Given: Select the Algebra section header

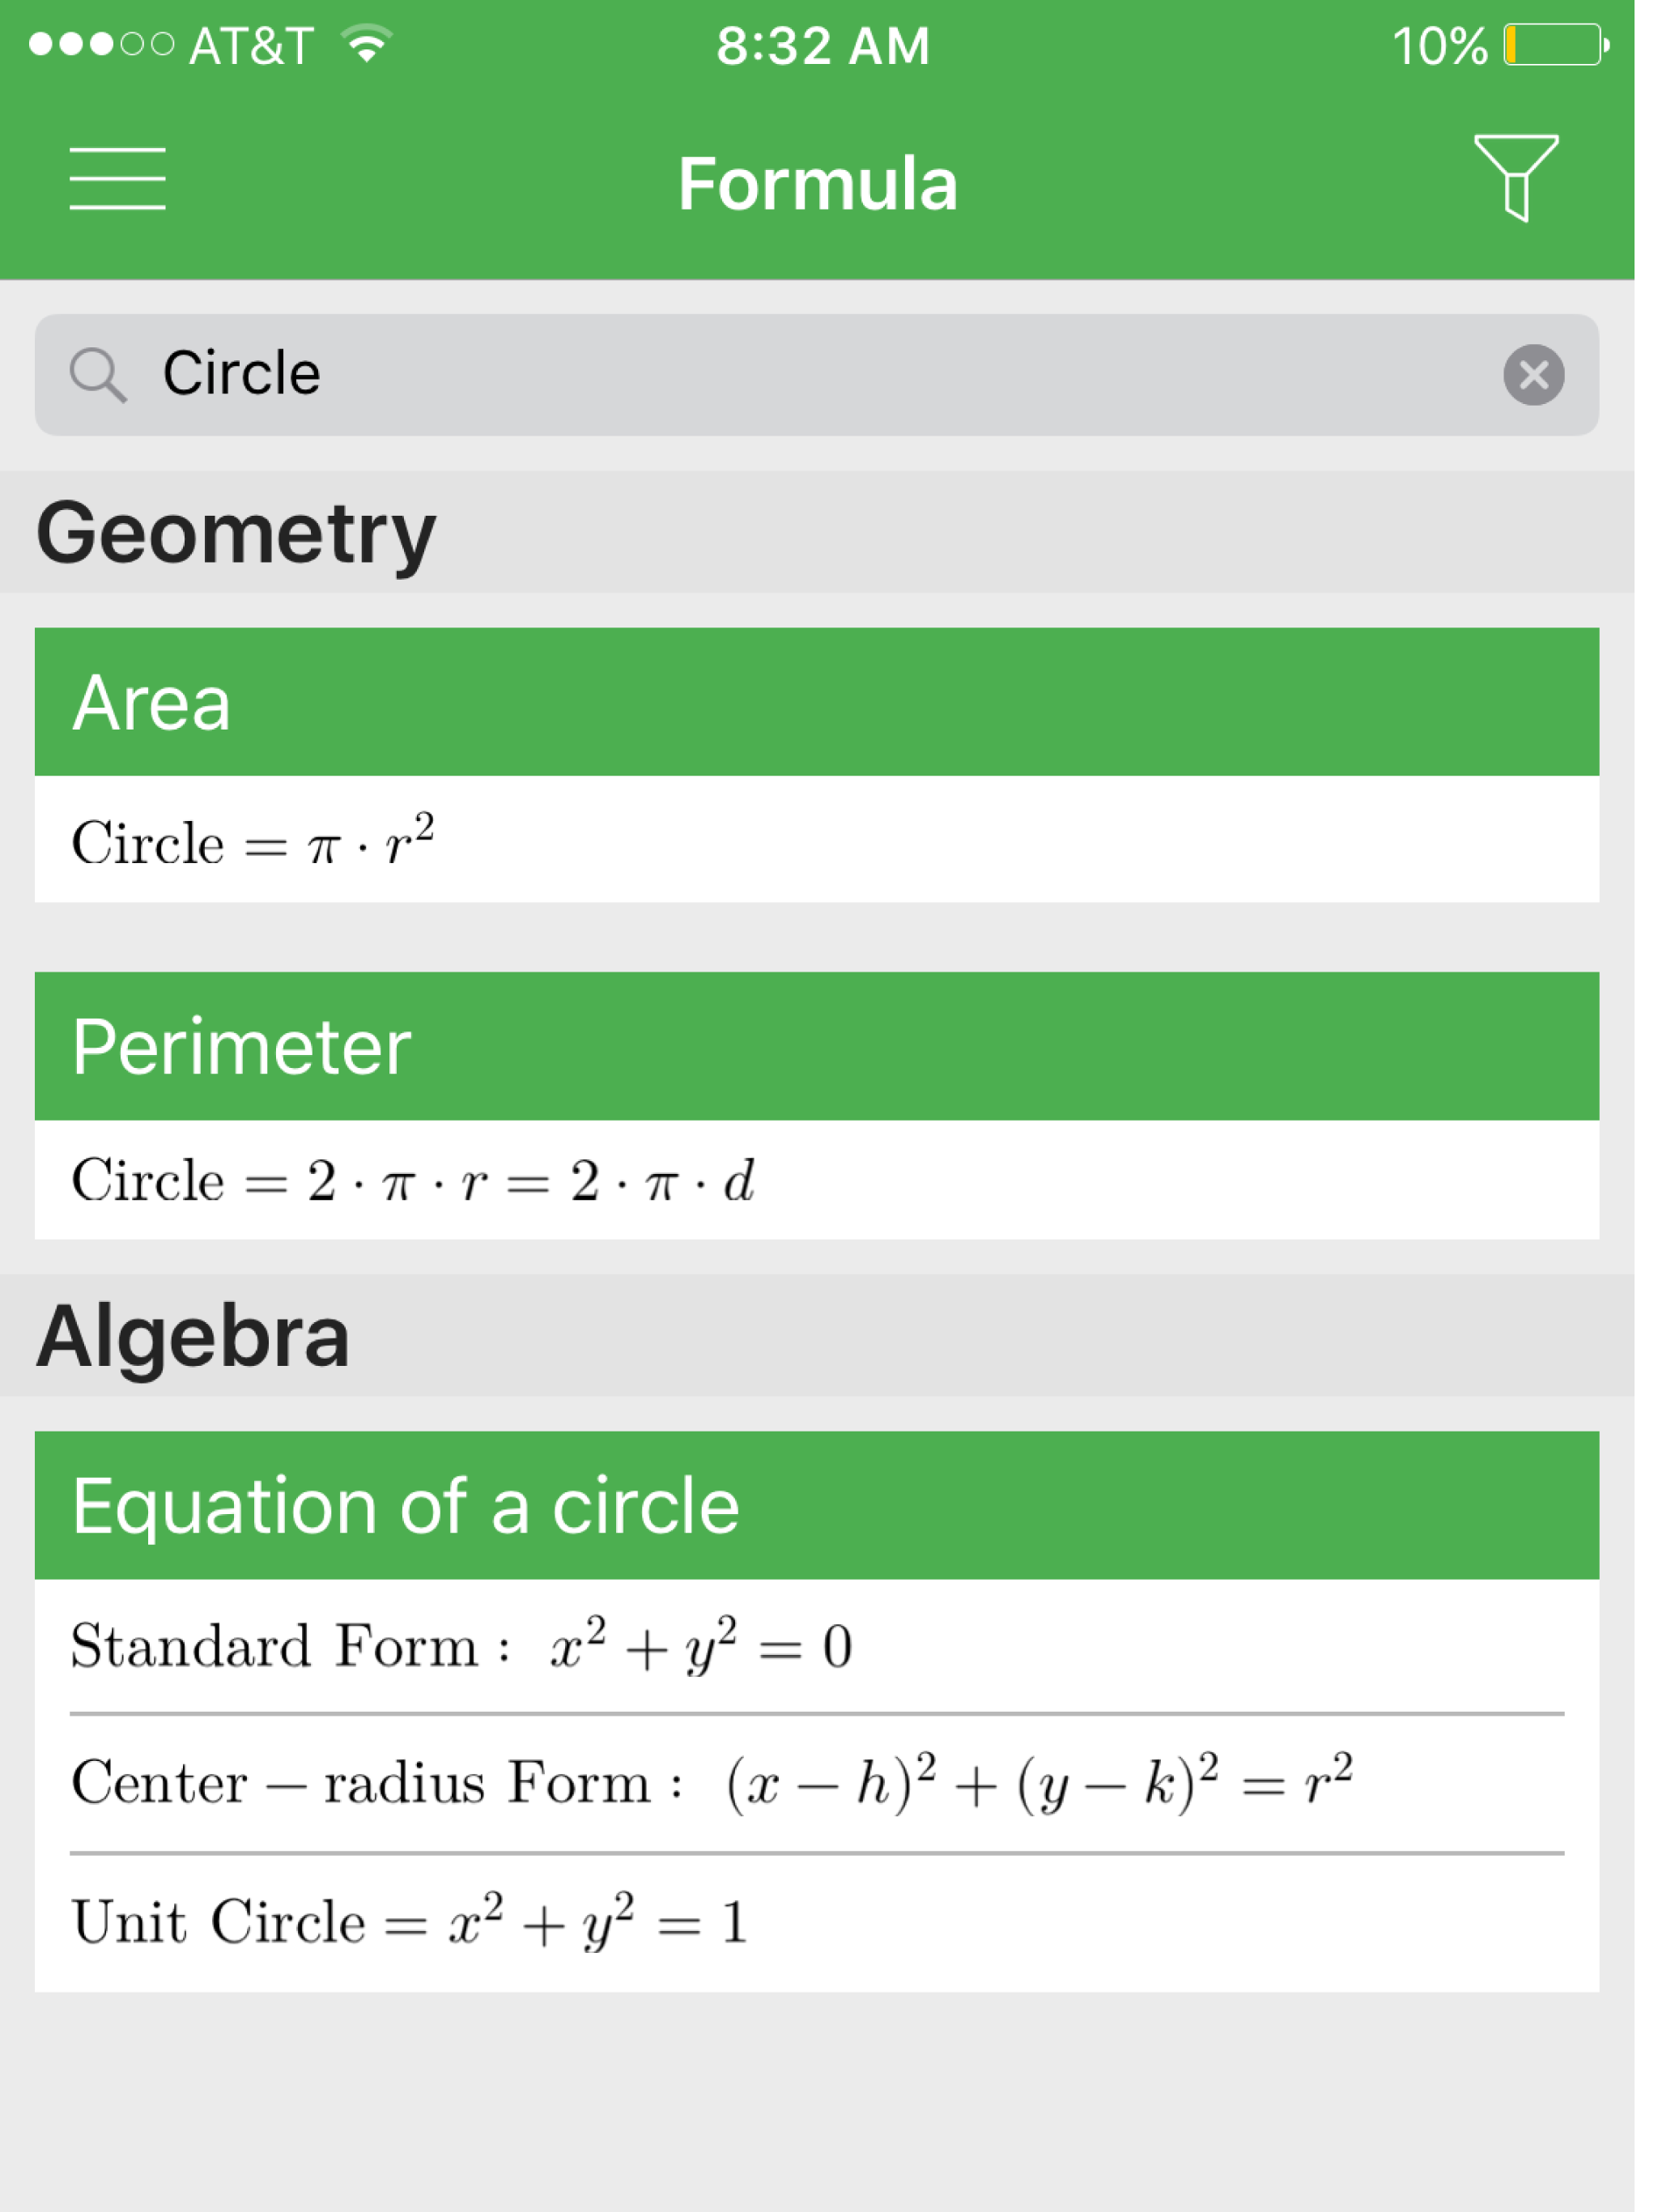Looking at the screenshot, I should coord(193,1337).
